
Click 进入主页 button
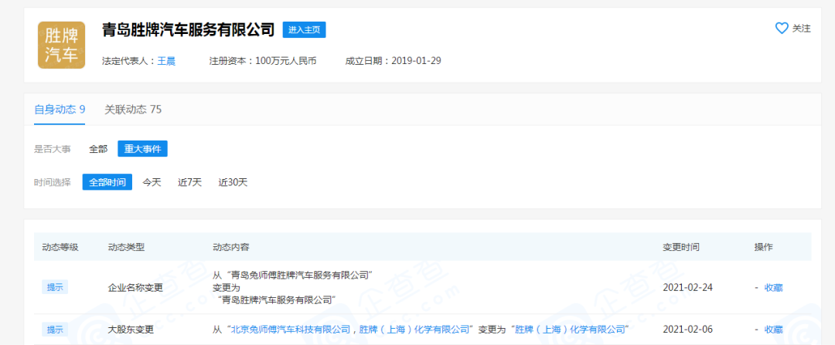(304, 30)
